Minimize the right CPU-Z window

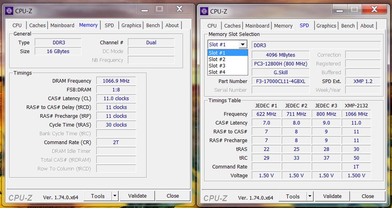point(340,10)
